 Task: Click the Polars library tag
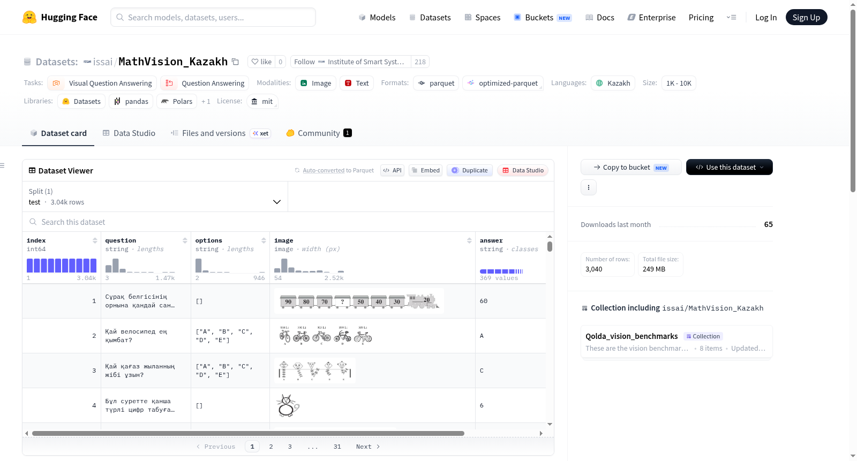pos(177,101)
